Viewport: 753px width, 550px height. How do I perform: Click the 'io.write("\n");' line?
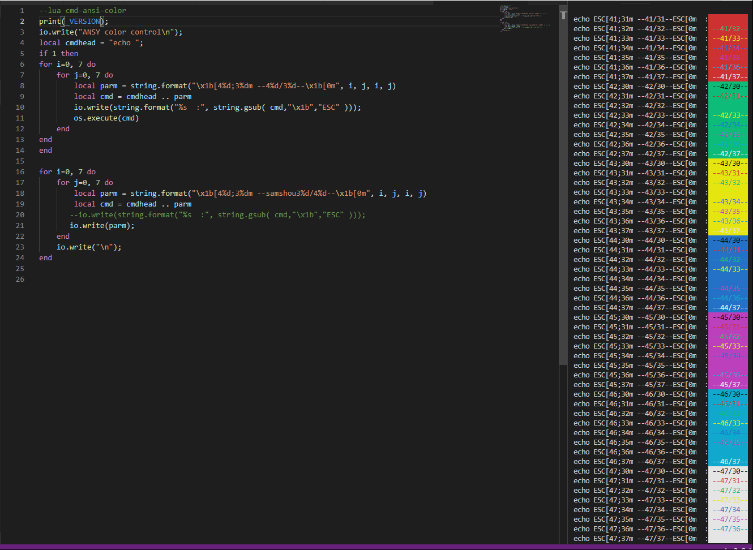[x=89, y=247]
